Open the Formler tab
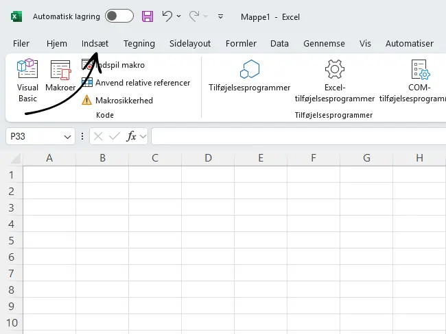446x334 pixels. pos(241,43)
